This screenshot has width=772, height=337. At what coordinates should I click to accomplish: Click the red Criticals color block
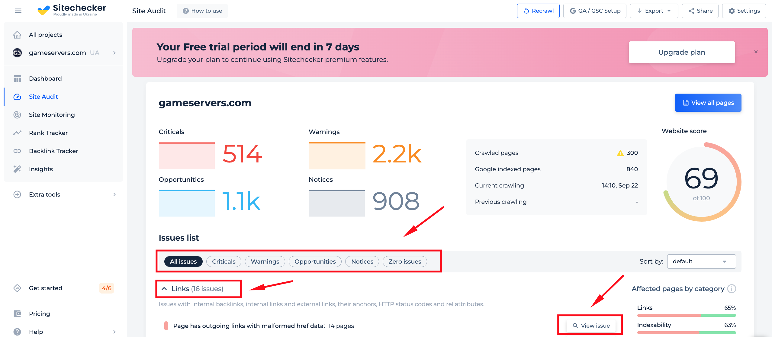187,156
